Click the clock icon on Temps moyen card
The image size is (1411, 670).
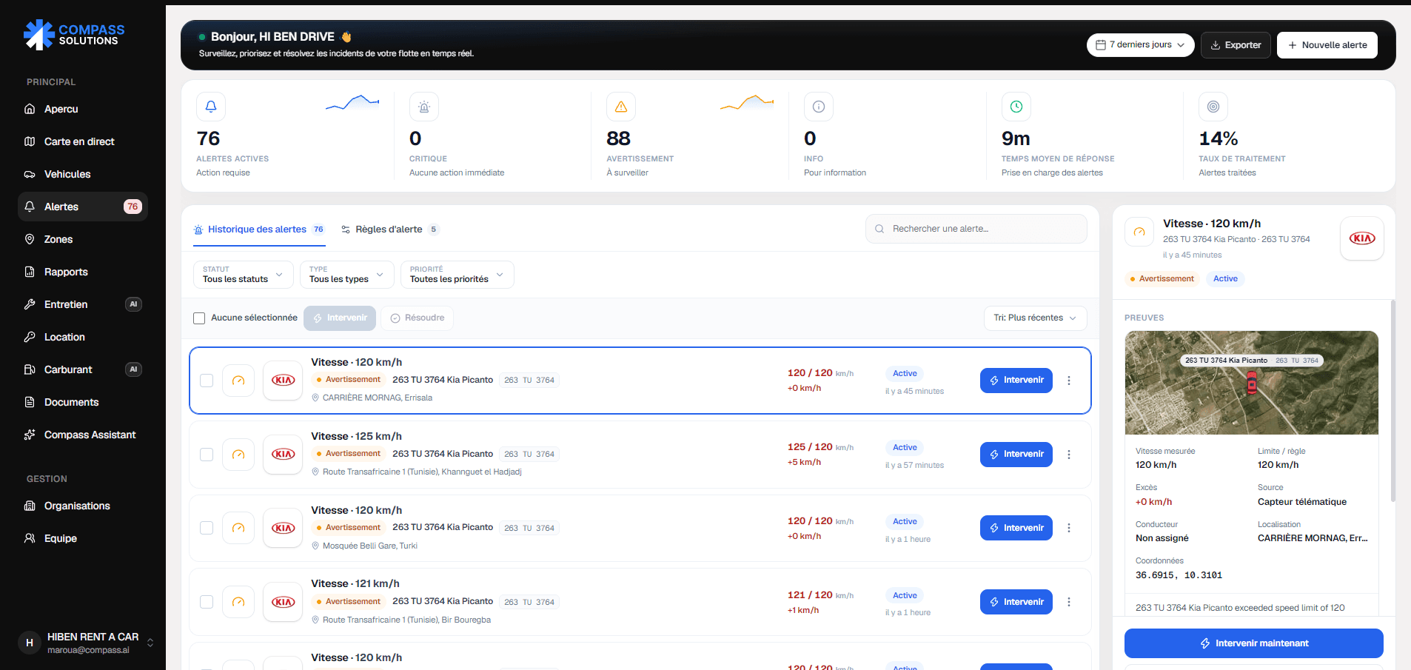pyautogui.click(x=1016, y=107)
